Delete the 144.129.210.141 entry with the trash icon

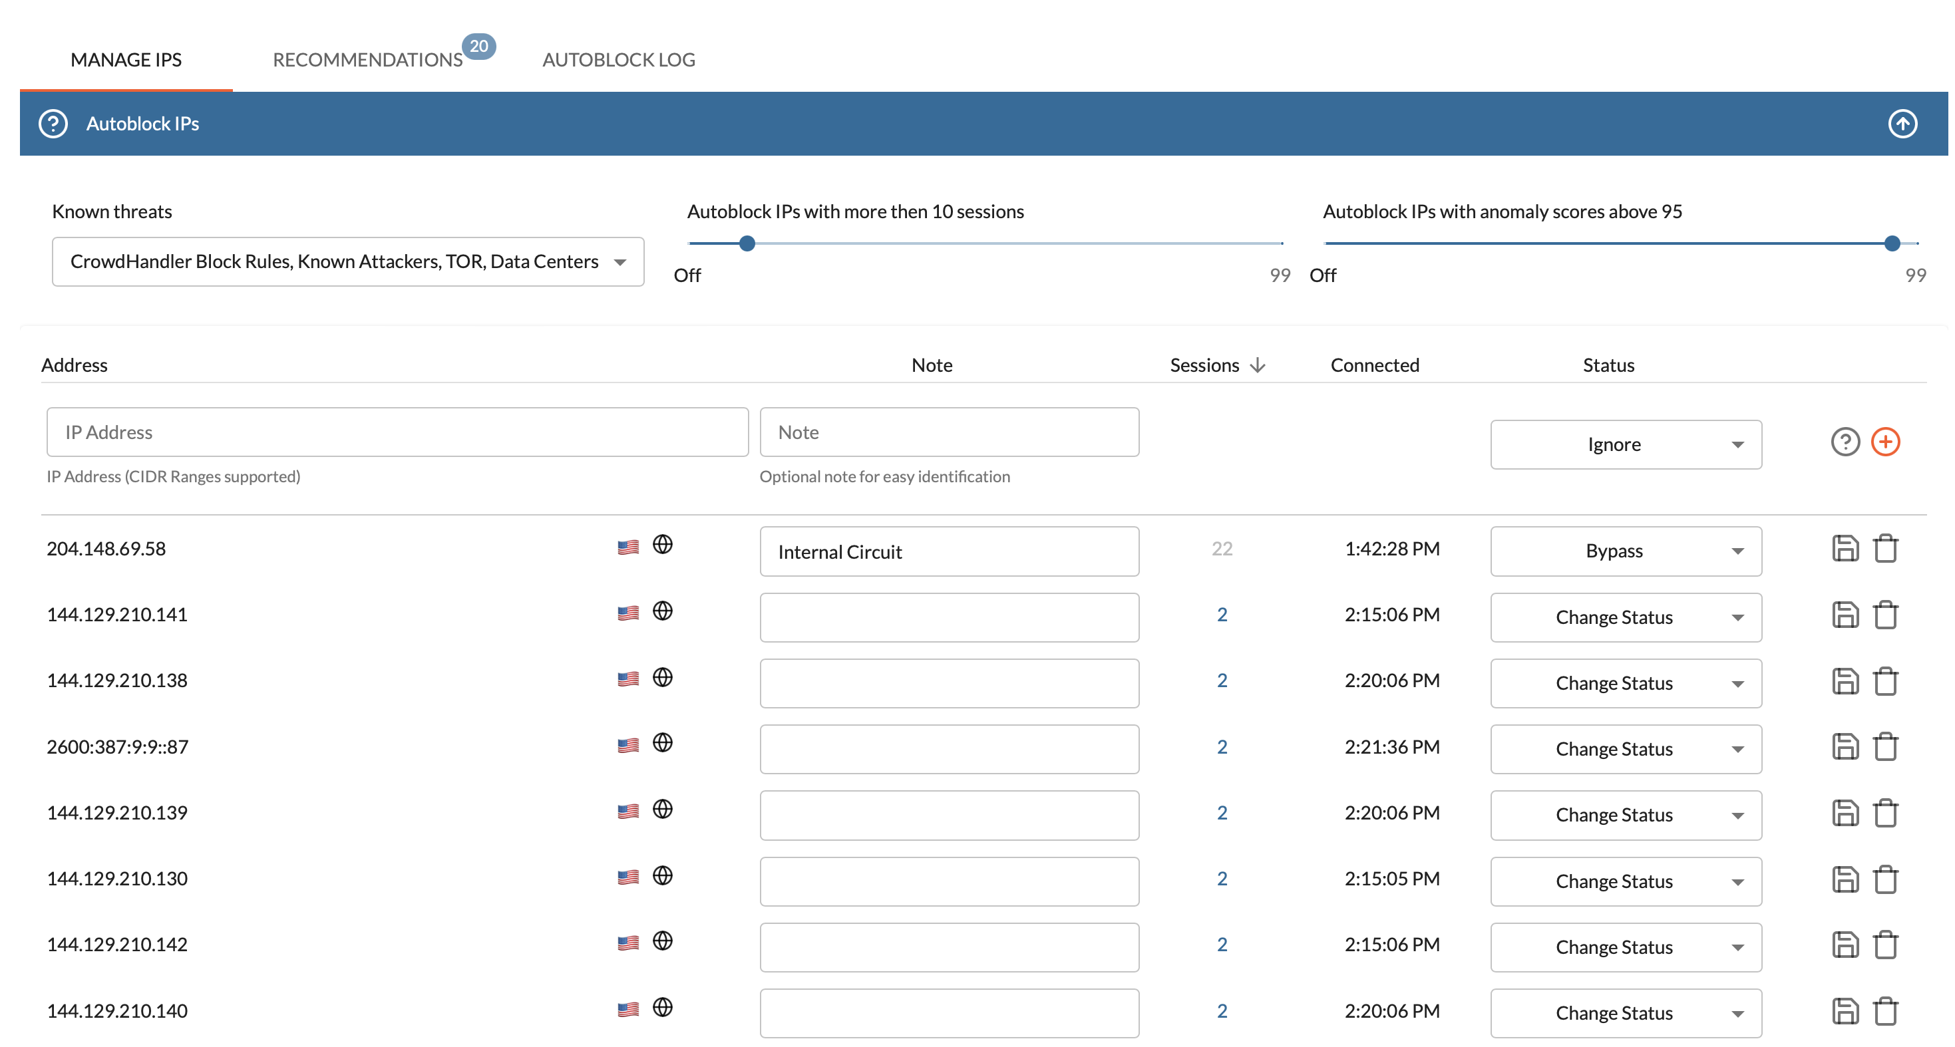(1885, 615)
